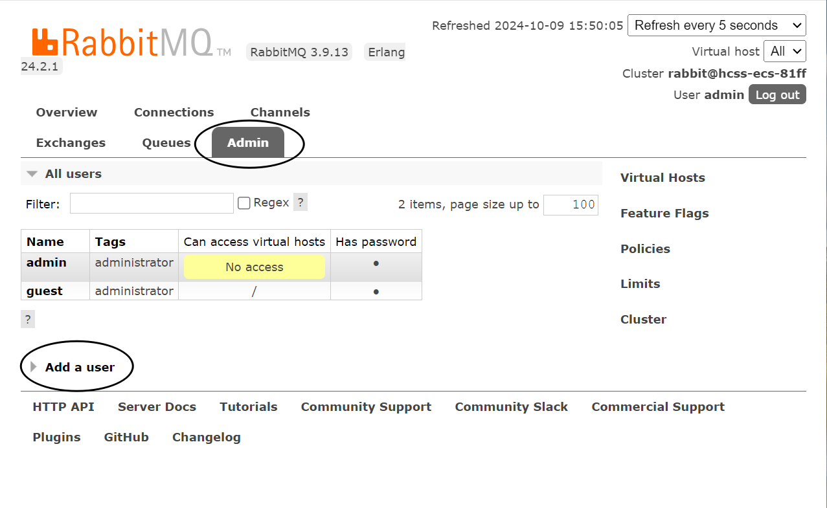827x508 pixels.
Task: Click the help icon below users table
Action: click(x=28, y=319)
